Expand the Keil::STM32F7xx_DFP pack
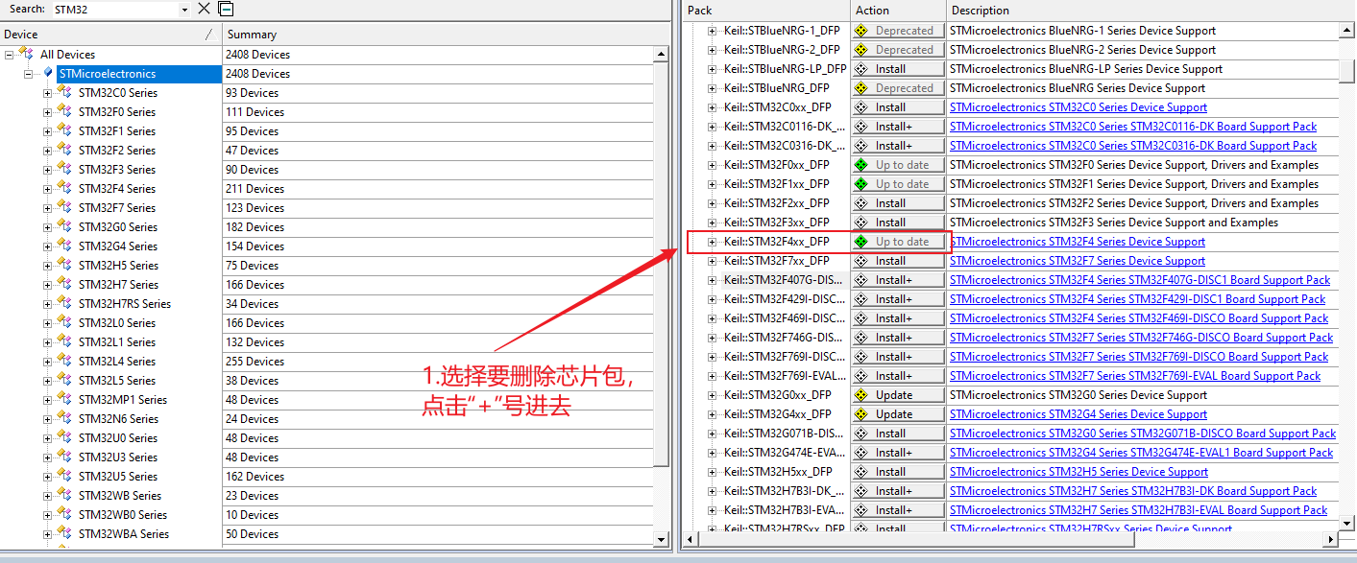Viewport: 1357px width, 563px height. pos(713,261)
